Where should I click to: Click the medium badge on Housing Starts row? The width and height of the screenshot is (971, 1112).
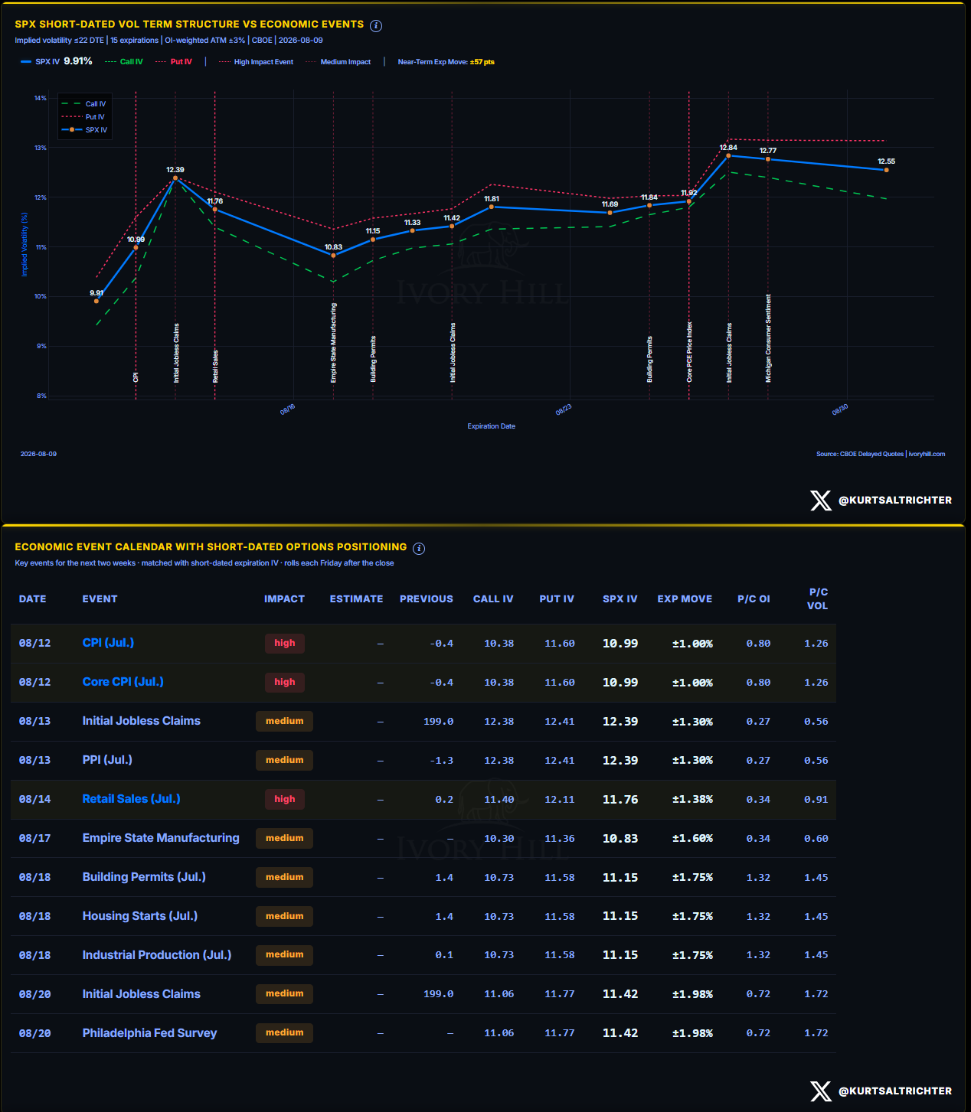tap(285, 917)
